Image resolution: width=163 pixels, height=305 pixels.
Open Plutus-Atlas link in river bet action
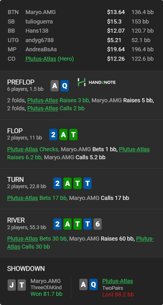(x=23, y=239)
